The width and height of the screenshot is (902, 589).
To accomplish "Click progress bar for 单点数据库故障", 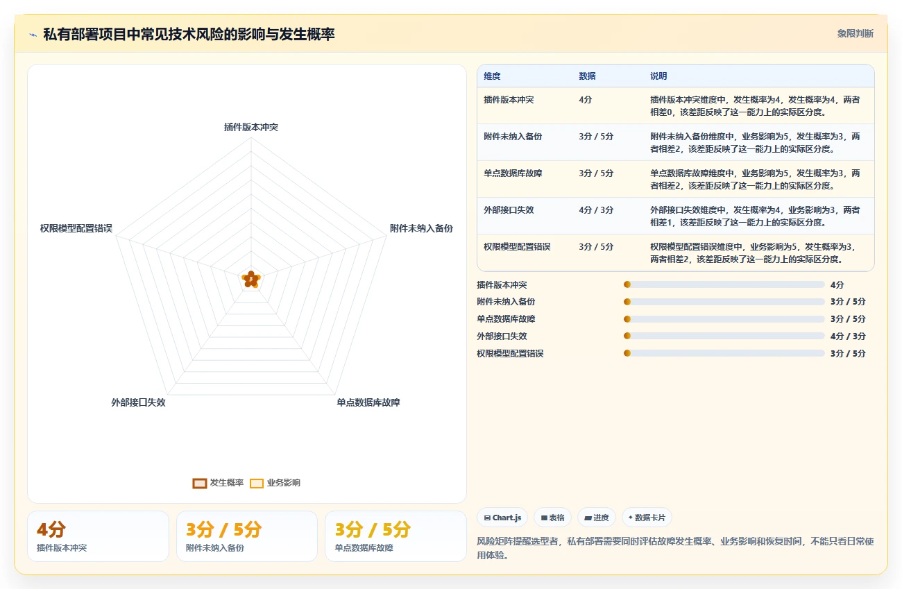I will coord(724,319).
